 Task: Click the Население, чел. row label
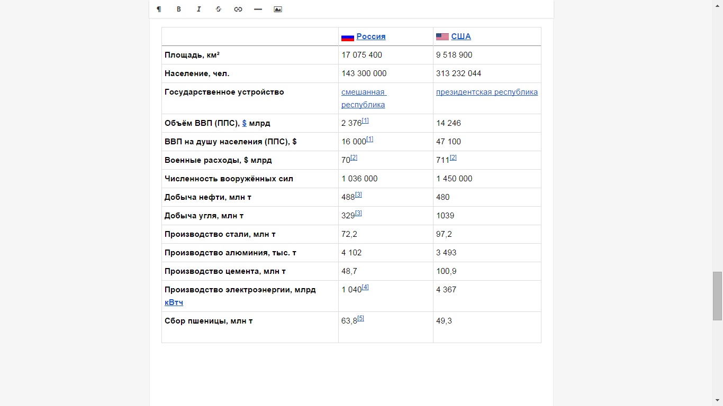197,73
